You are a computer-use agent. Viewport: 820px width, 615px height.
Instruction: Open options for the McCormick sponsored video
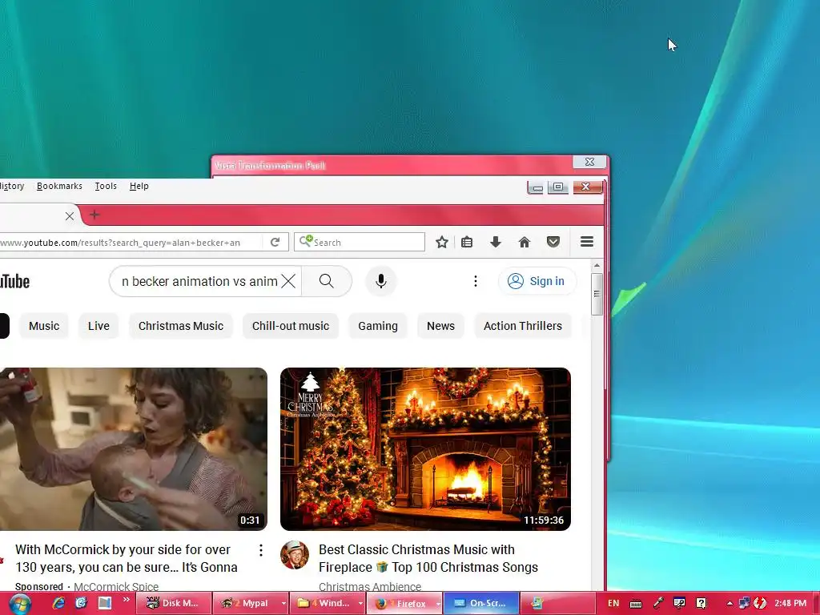click(260, 550)
